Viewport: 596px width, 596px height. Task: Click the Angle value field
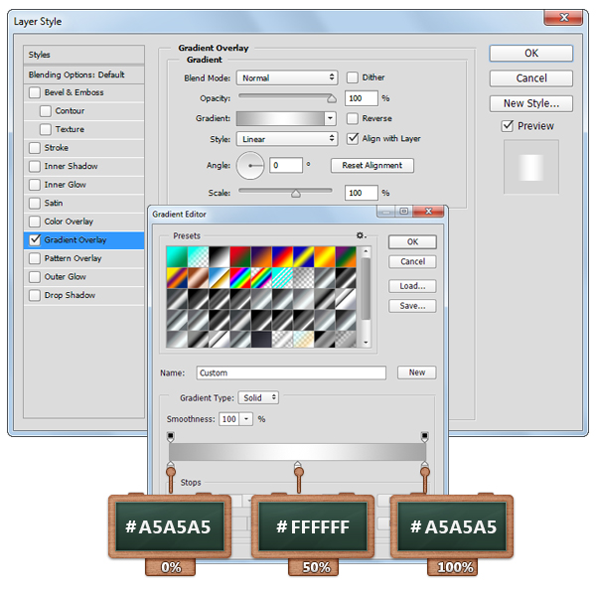tap(286, 165)
